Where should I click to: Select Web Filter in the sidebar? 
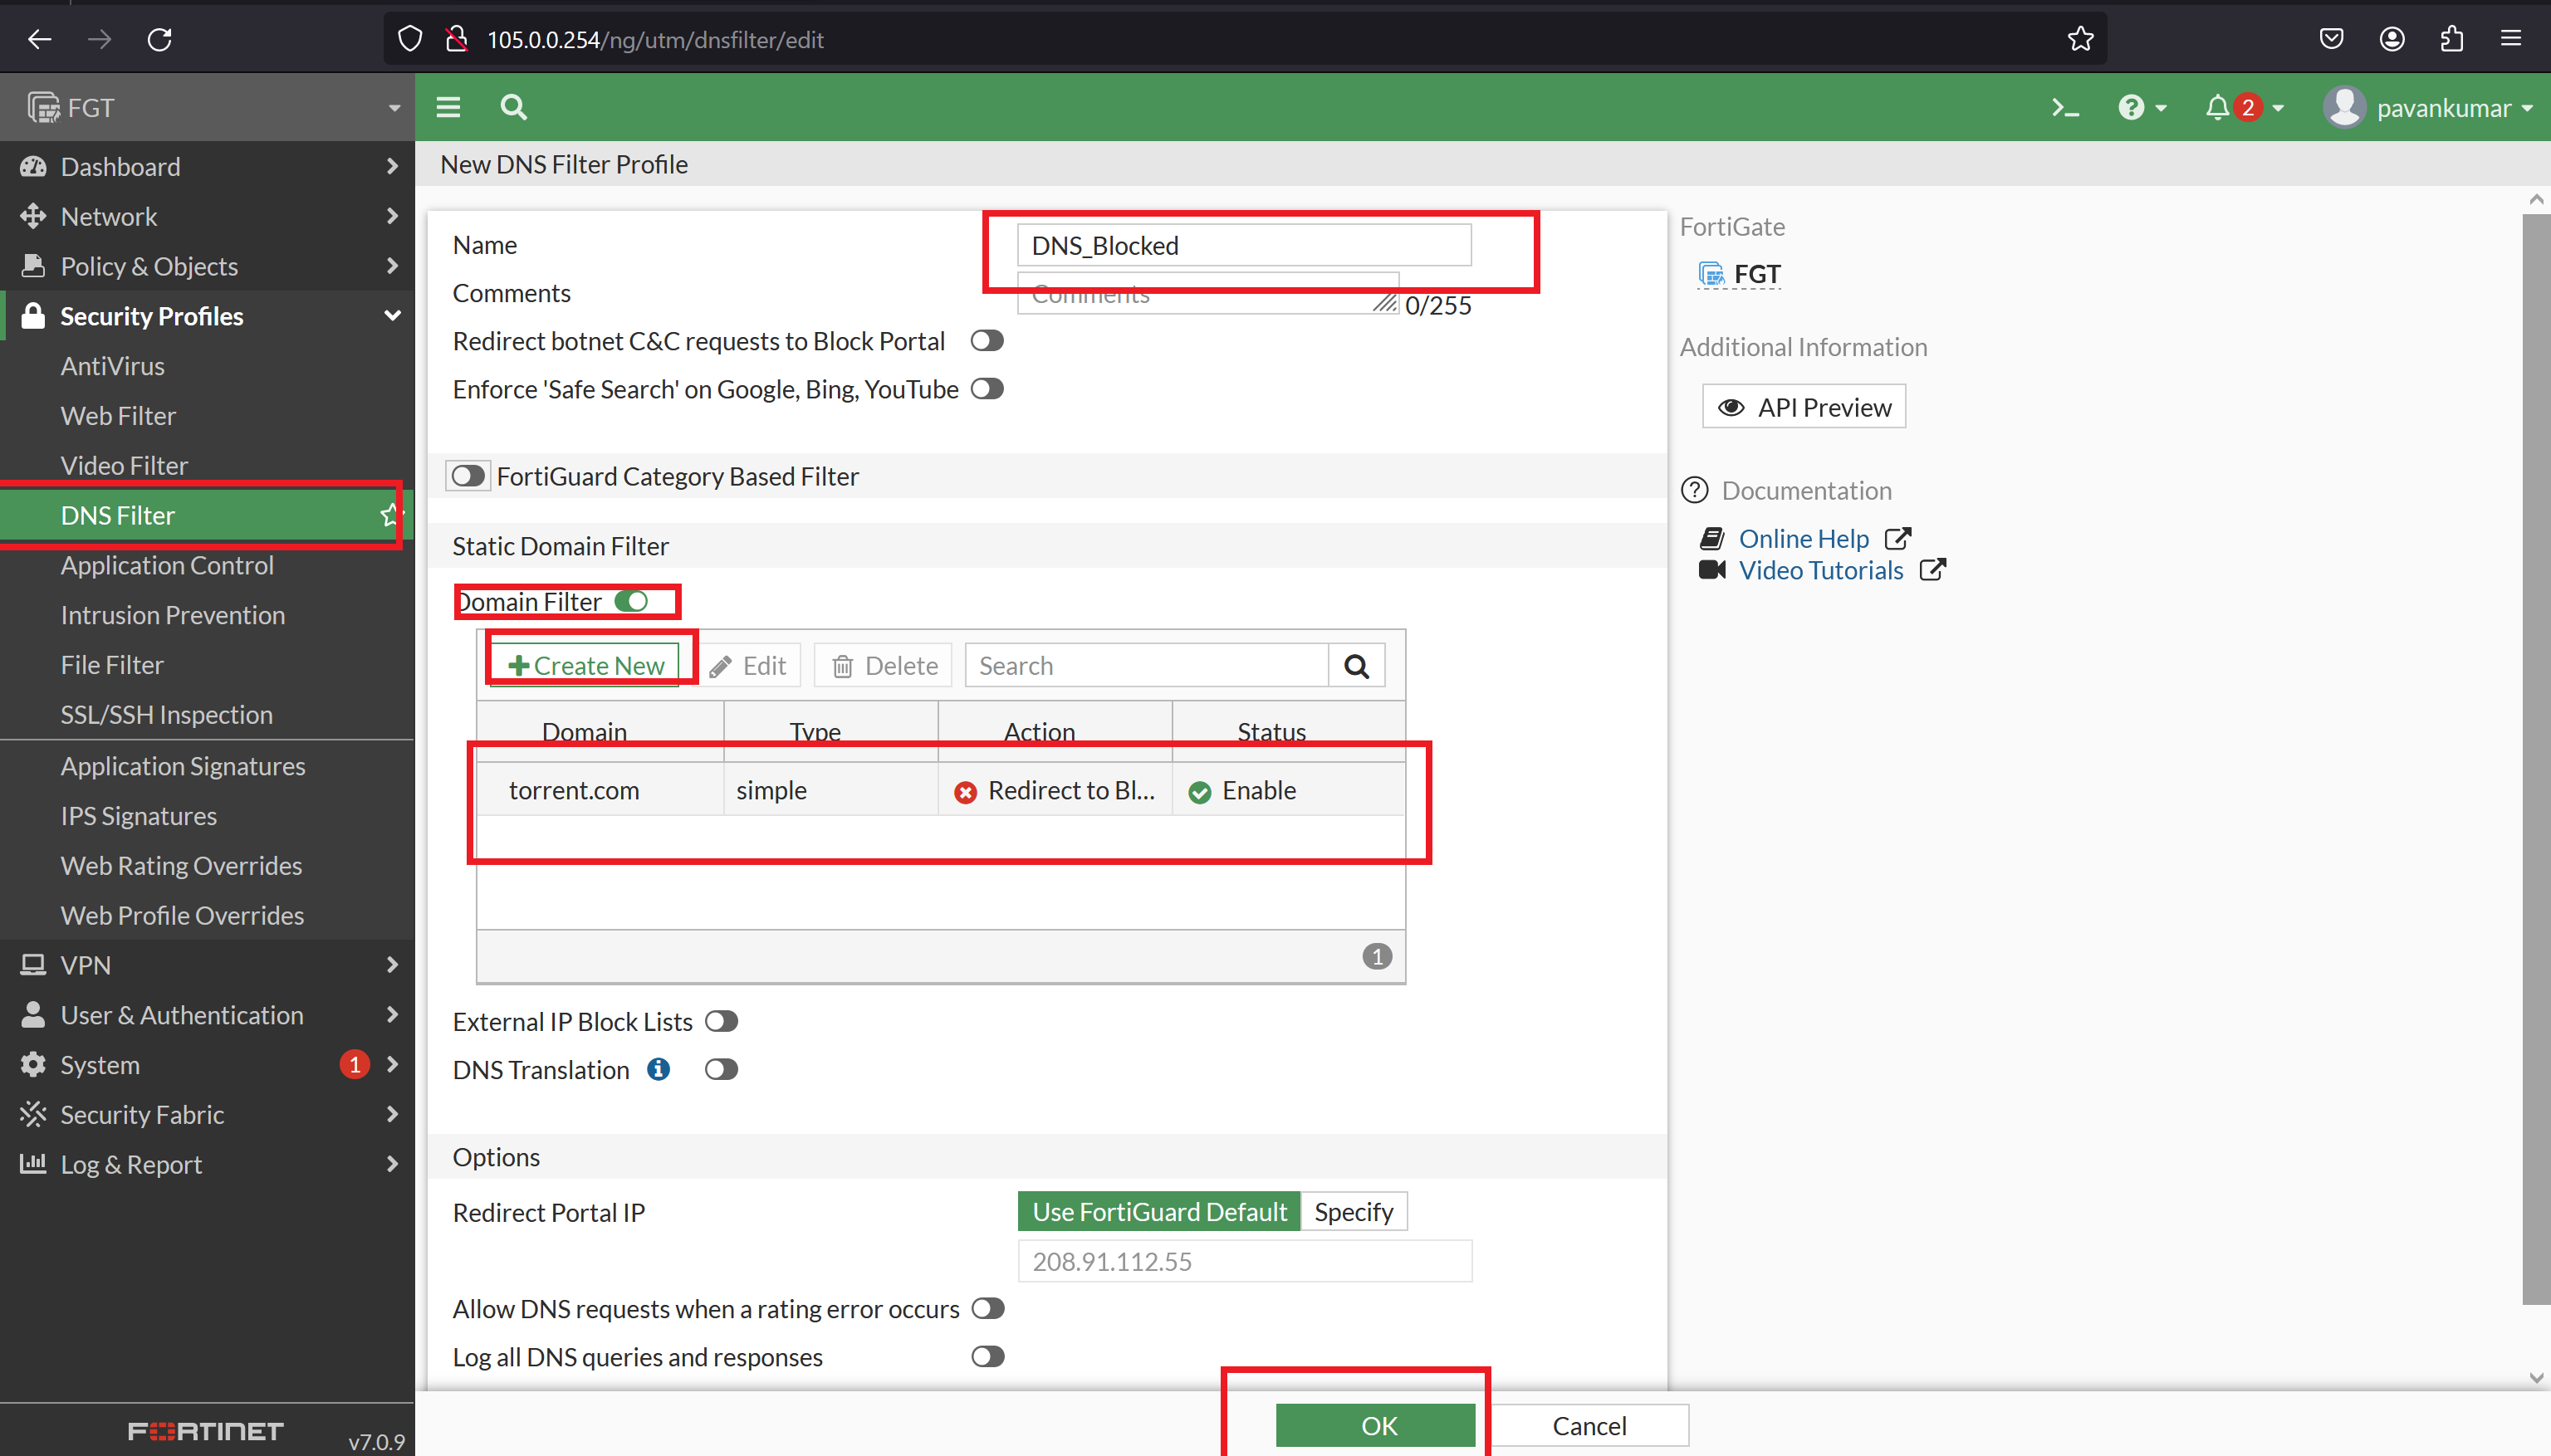pos(117,415)
